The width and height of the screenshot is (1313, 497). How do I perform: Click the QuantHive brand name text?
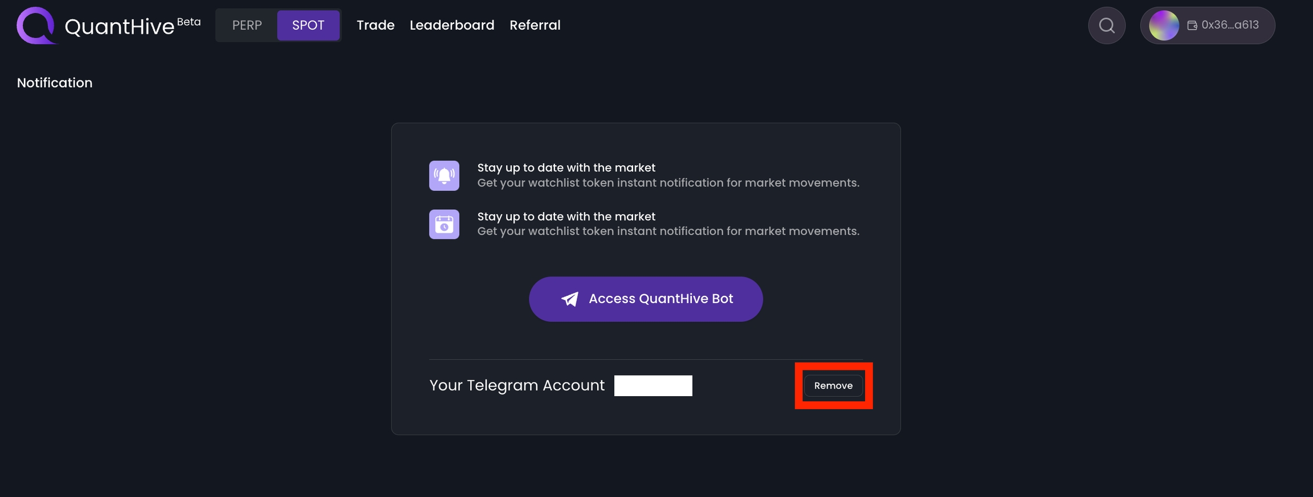tap(119, 27)
